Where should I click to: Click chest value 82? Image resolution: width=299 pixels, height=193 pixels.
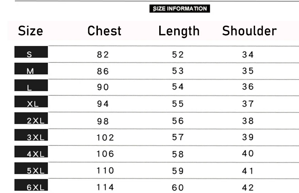coord(103,55)
